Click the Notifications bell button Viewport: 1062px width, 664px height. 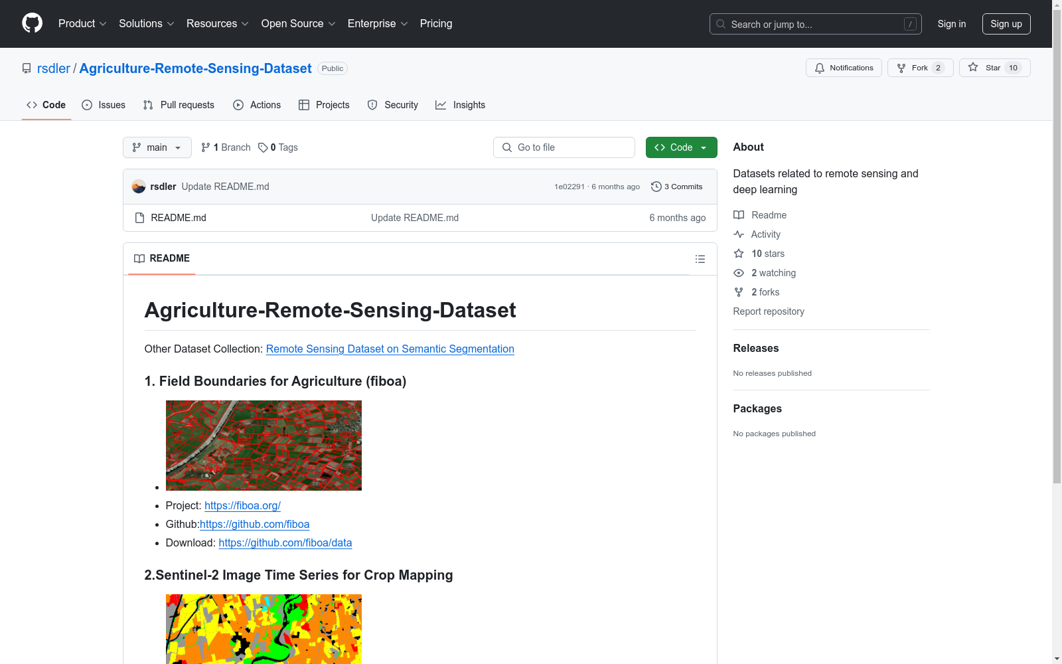tap(844, 68)
